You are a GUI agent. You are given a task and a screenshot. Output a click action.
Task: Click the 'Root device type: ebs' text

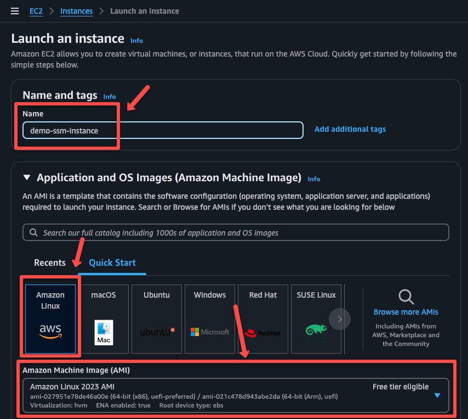click(x=191, y=405)
